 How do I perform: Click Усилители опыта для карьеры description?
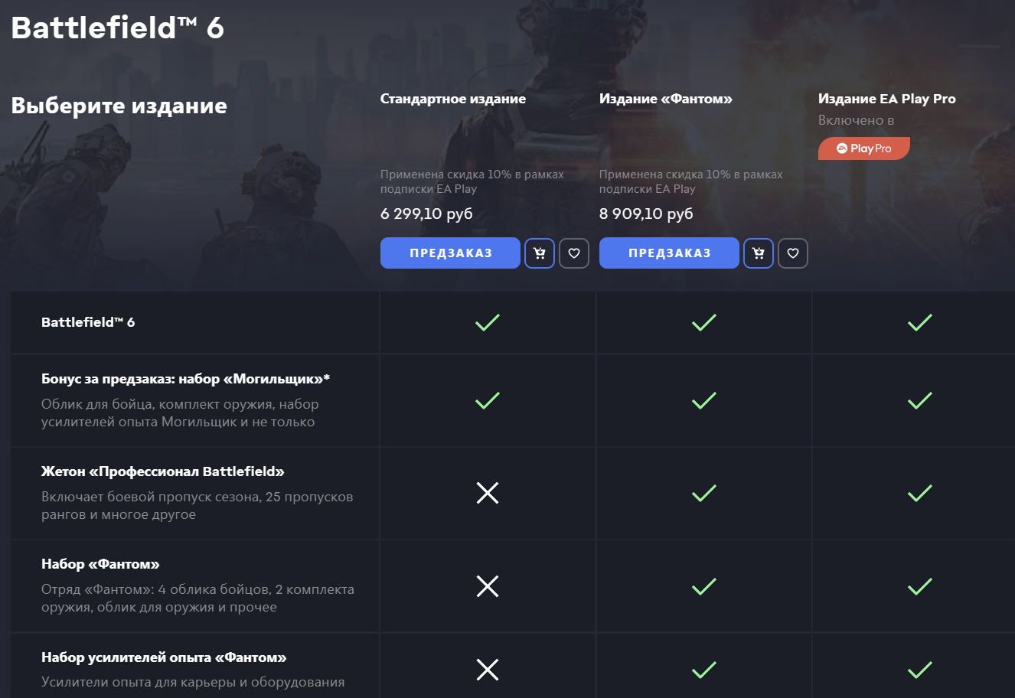click(193, 682)
